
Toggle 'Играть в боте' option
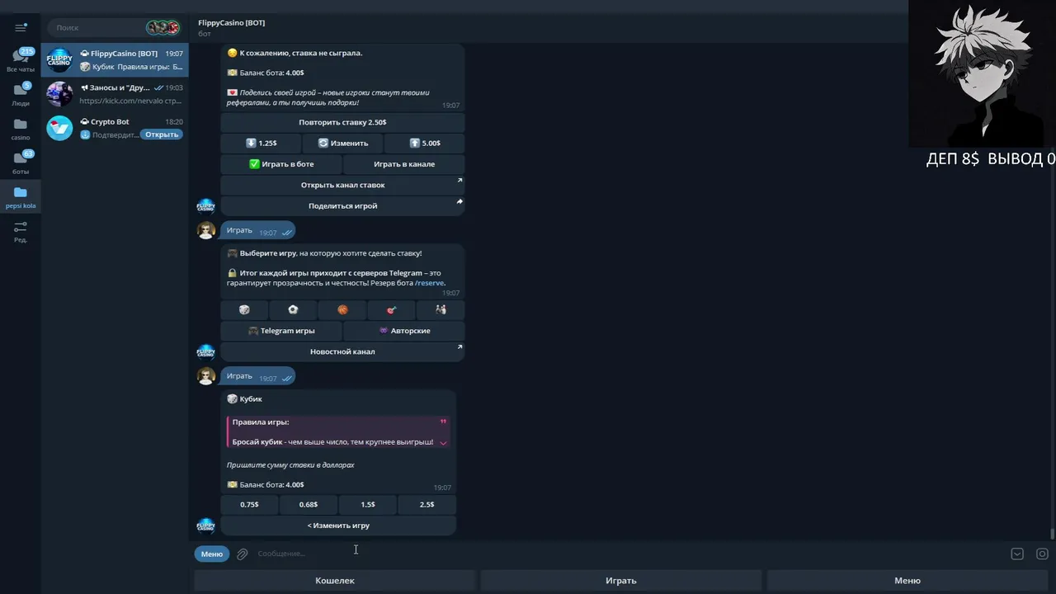point(280,164)
